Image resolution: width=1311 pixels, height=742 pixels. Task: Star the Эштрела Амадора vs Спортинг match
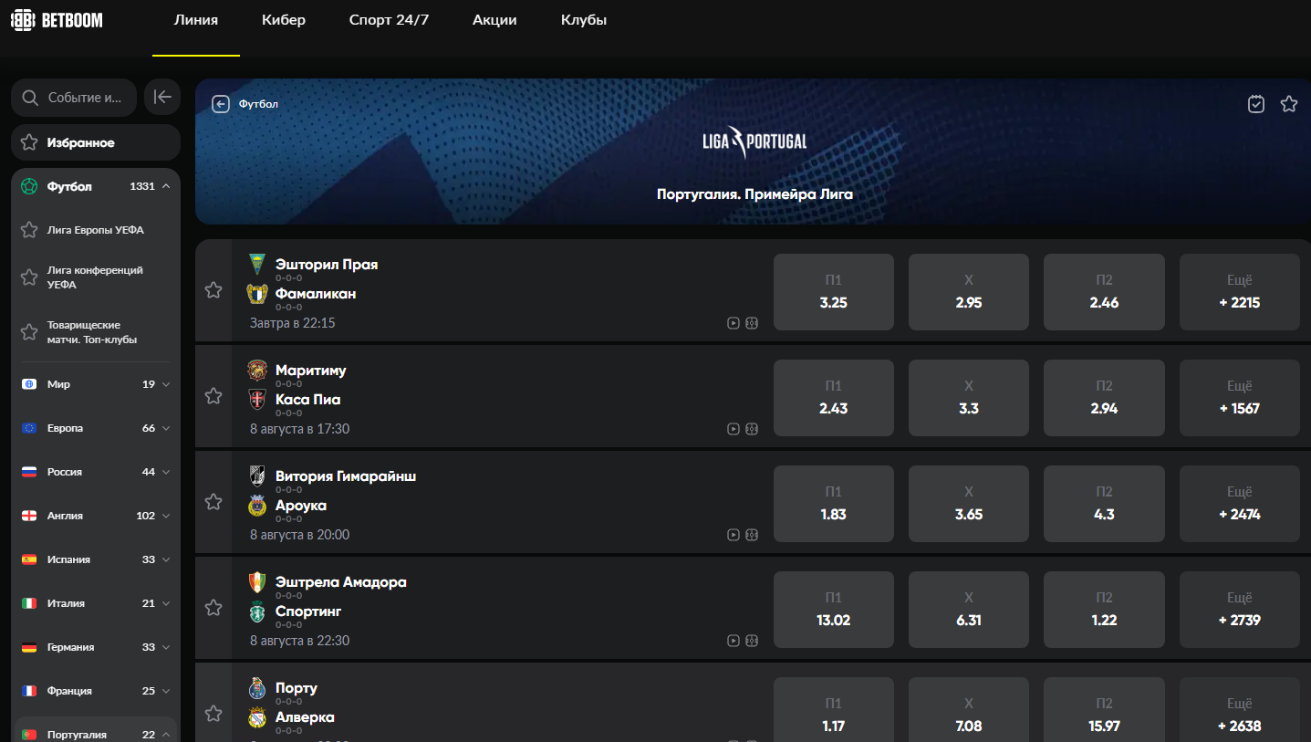pos(213,608)
